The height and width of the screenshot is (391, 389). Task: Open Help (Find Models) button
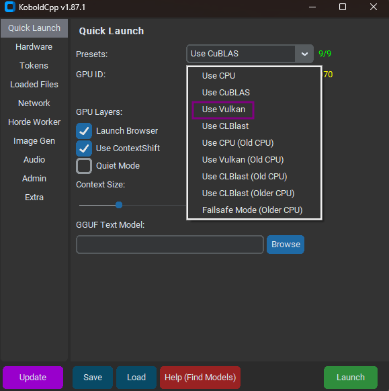[x=200, y=378]
